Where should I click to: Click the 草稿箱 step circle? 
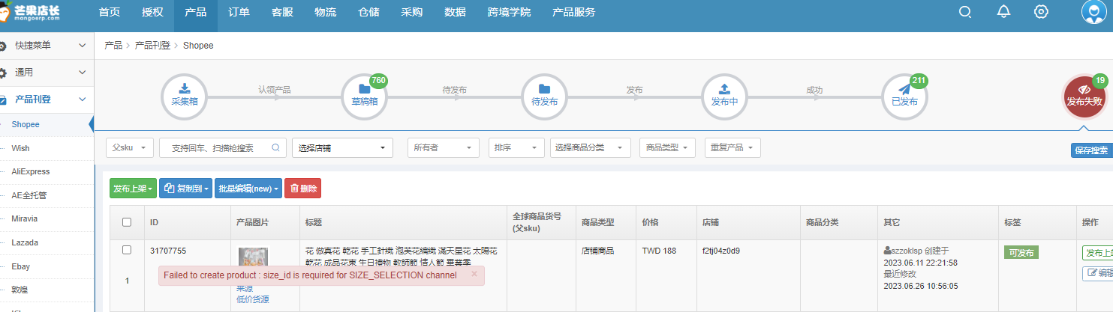tap(365, 97)
